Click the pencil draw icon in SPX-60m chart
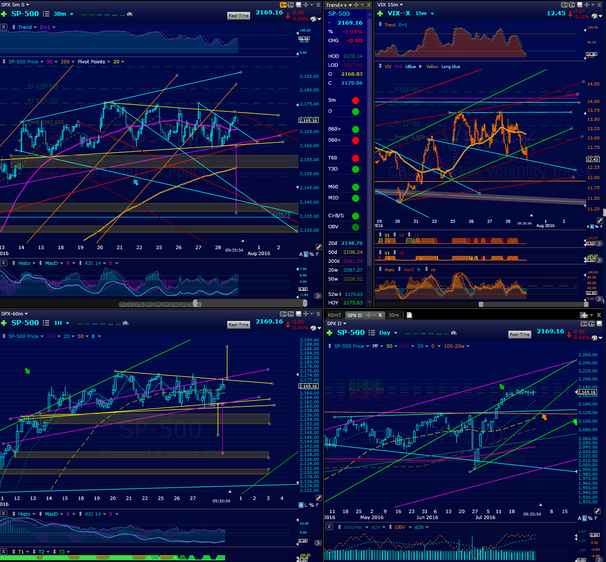This screenshot has height=562, width=606. click(x=319, y=498)
